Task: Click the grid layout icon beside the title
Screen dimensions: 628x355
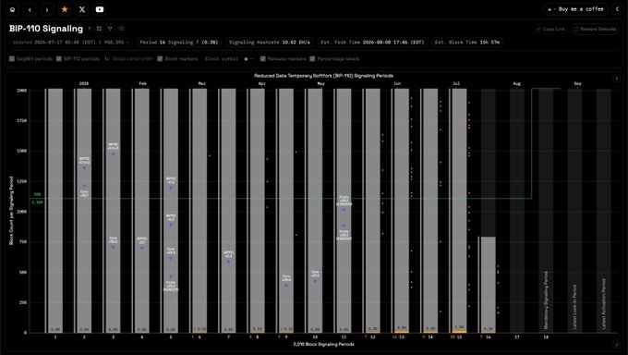Action: 99,29
